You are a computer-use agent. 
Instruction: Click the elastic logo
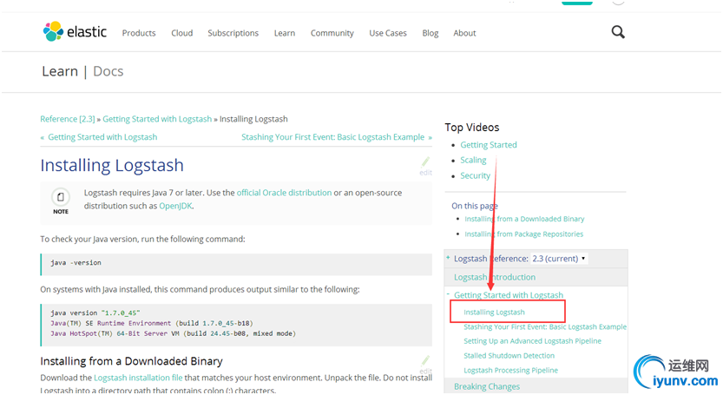(76, 32)
